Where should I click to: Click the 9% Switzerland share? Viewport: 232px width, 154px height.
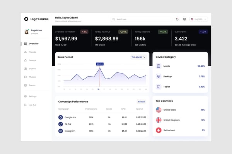(x=203, y=130)
